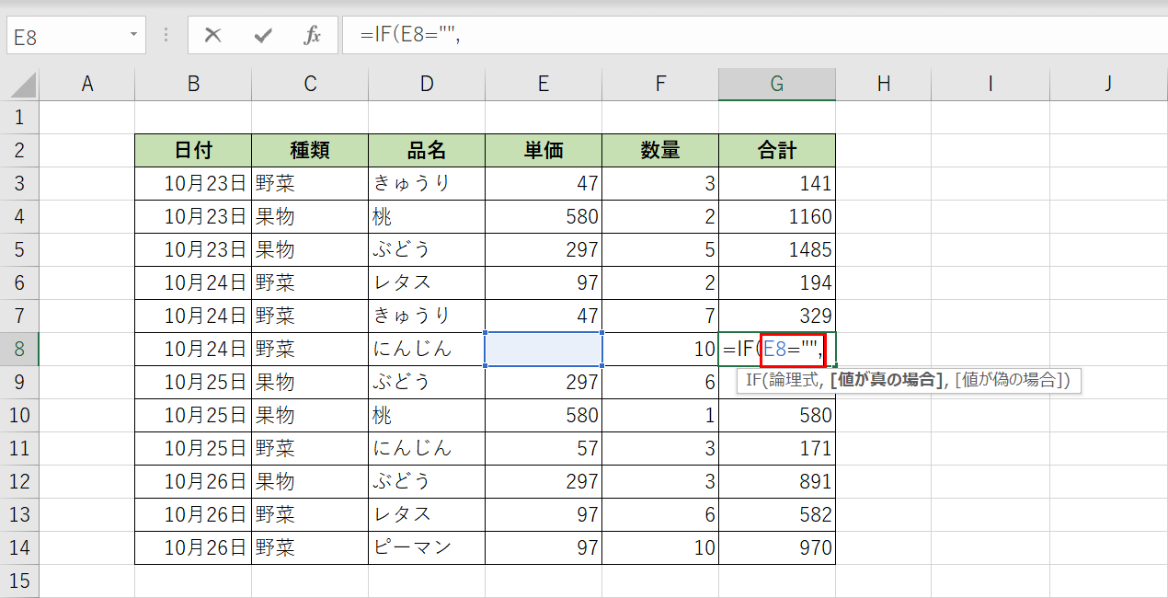This screenshot has height=598, width=1168.
Task: Click the empty highlighted cell E8
Action: click(x=543, y=349)
